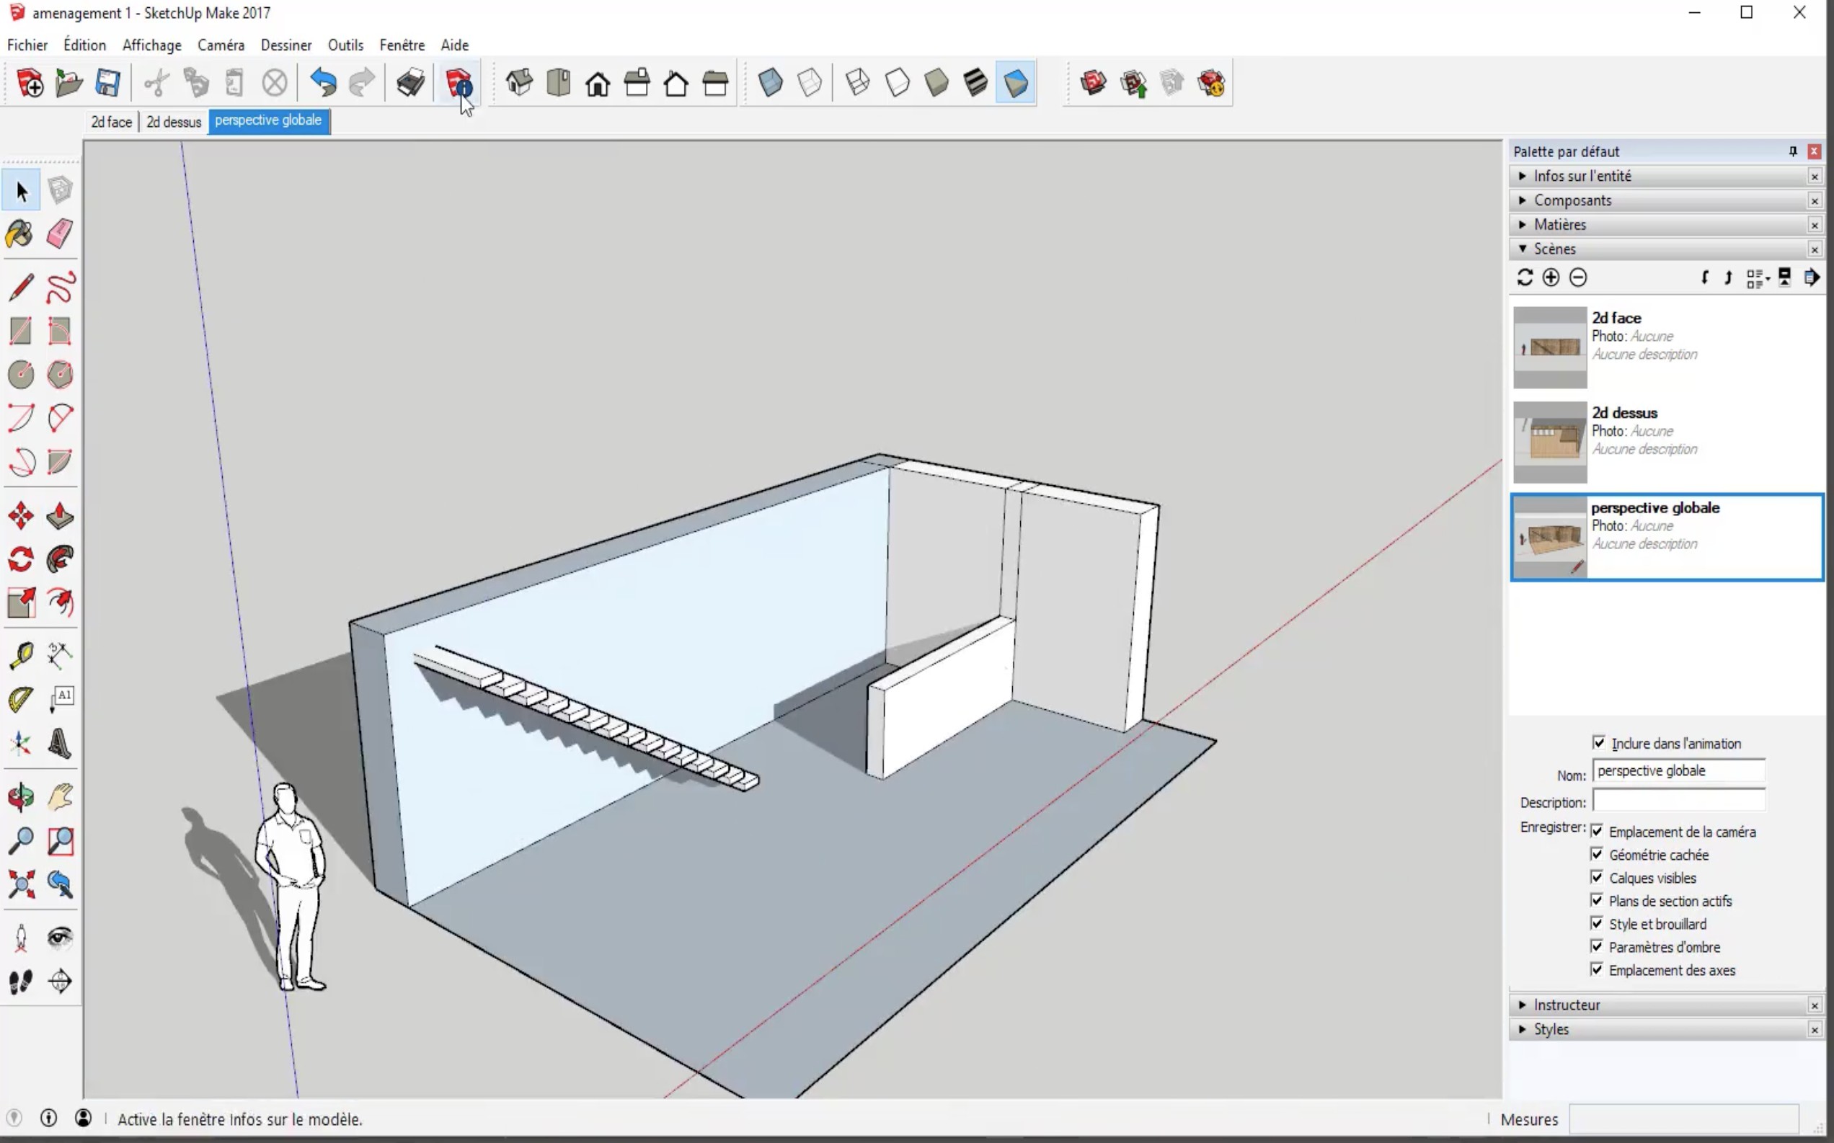Uncheck Inclure dans l'animation
Screen dimensions: 1834x1143
pos(1599,743)
